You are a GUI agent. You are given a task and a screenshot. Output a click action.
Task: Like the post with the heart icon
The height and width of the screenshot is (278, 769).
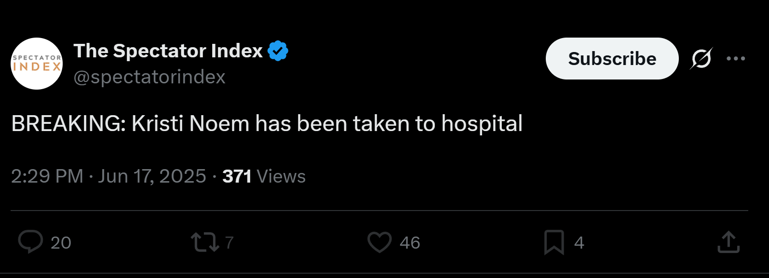(x=379, y=242)
